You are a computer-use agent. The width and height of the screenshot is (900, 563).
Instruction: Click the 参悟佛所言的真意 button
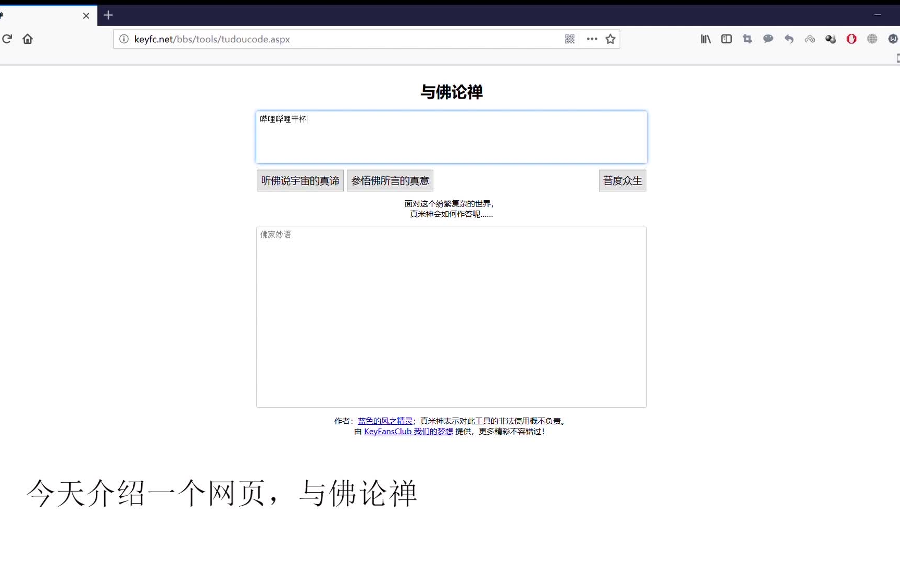click(x=390, y=181)
